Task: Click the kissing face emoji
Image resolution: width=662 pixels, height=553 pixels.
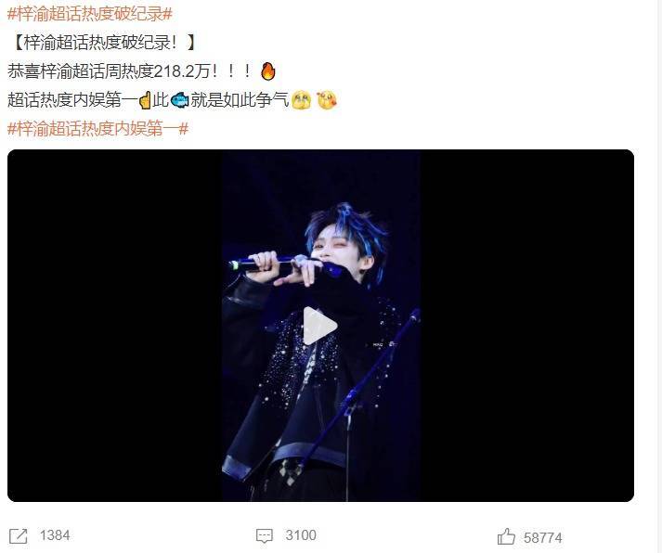Action: (x=326, y=100)
